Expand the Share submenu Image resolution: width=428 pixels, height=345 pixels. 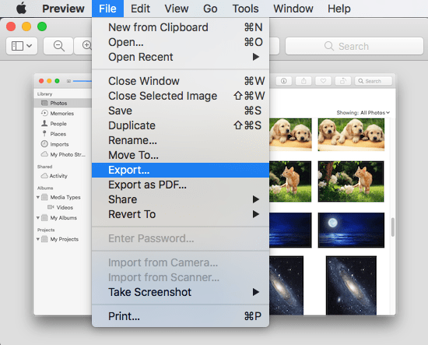(x=181, y=199)
